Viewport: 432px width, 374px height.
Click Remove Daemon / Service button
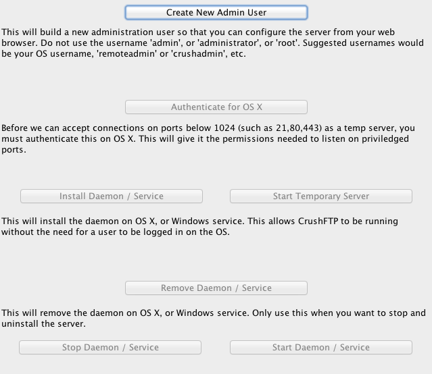pyautogui.click(x=216, y=288)
